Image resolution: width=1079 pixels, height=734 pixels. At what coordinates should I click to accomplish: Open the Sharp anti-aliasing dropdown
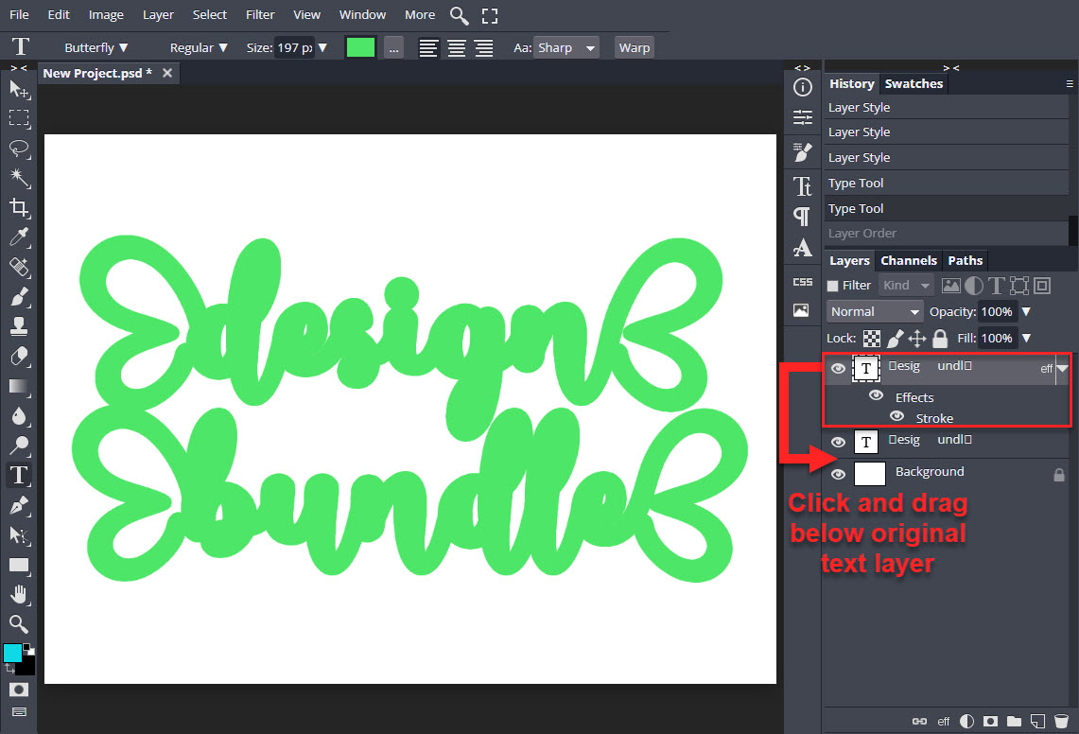pos(566,47)
